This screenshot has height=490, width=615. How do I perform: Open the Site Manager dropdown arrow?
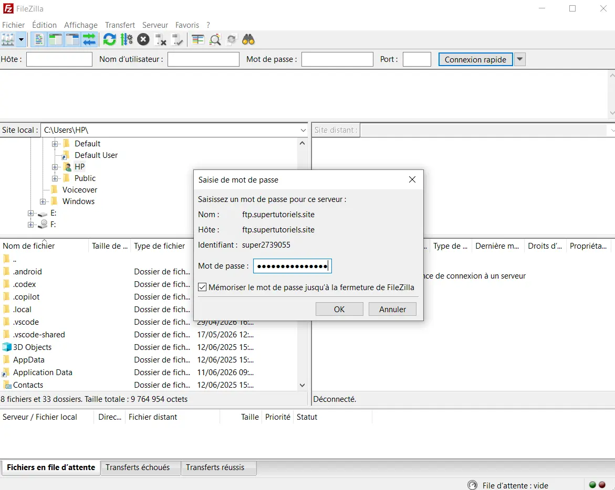[x=21, y=39]
